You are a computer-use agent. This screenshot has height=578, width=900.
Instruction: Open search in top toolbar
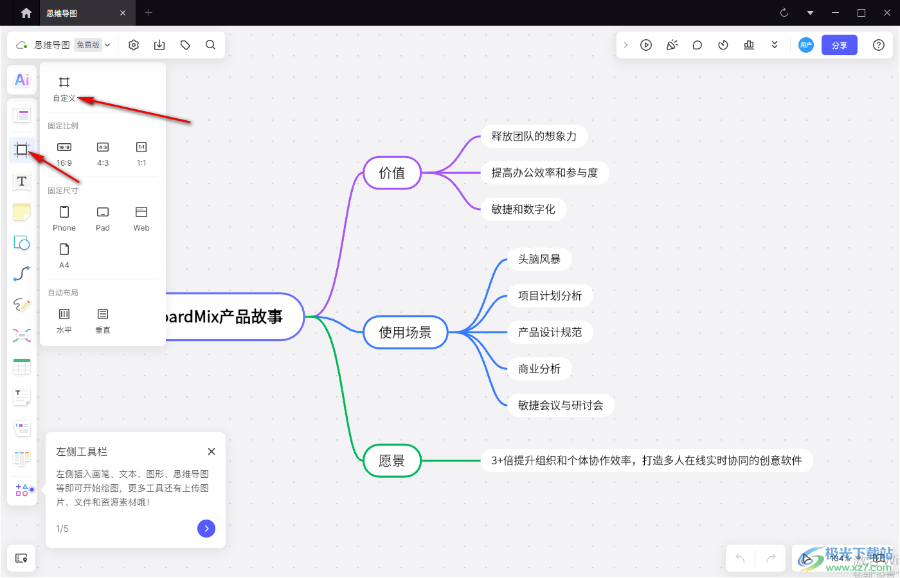(x=210, y=45)
